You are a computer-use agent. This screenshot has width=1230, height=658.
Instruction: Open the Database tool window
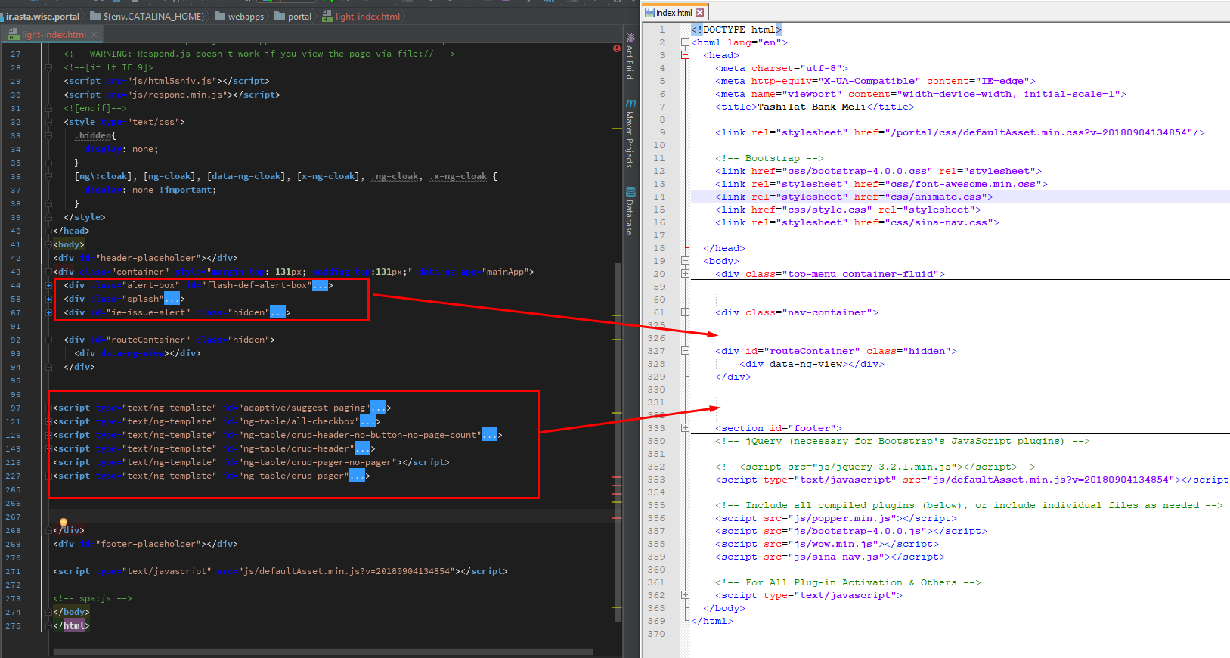[630, 211]
